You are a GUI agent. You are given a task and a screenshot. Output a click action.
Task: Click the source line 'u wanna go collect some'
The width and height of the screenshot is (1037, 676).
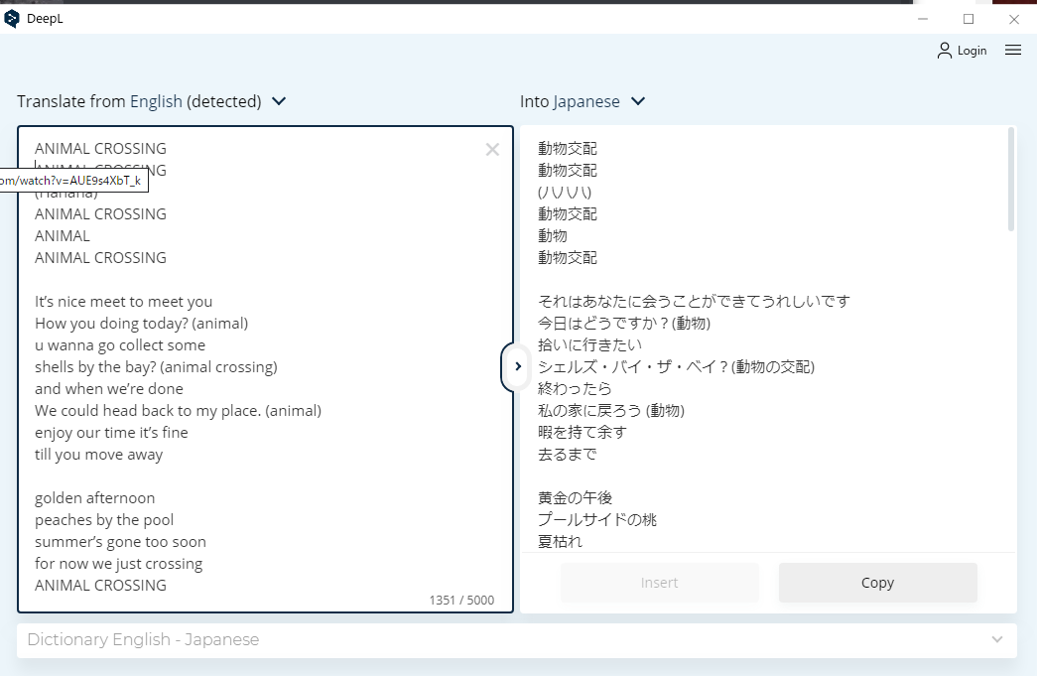click(120, 345)
